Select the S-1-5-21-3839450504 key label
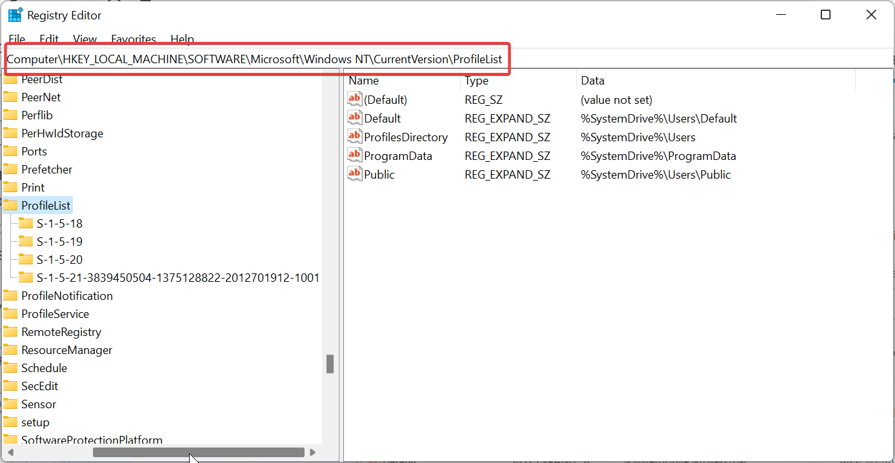This screenshot has width=895, height=463. click(x=178, y=278)
